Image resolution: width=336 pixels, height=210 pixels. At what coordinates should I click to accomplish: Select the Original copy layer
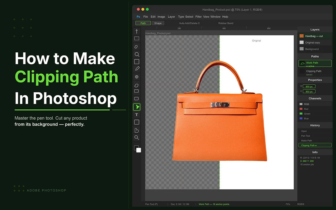[x=315, y=43]
